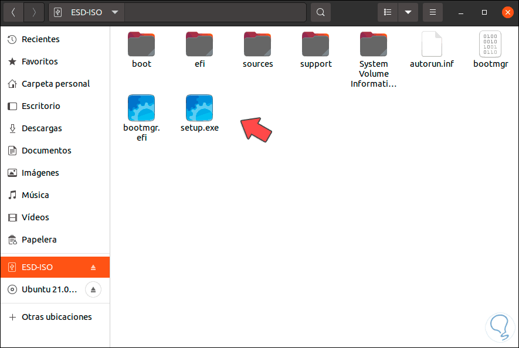The width and height of the screenshot is (519, 348).
Task: Switch to list view mode
Action: [x=387, y=12]
